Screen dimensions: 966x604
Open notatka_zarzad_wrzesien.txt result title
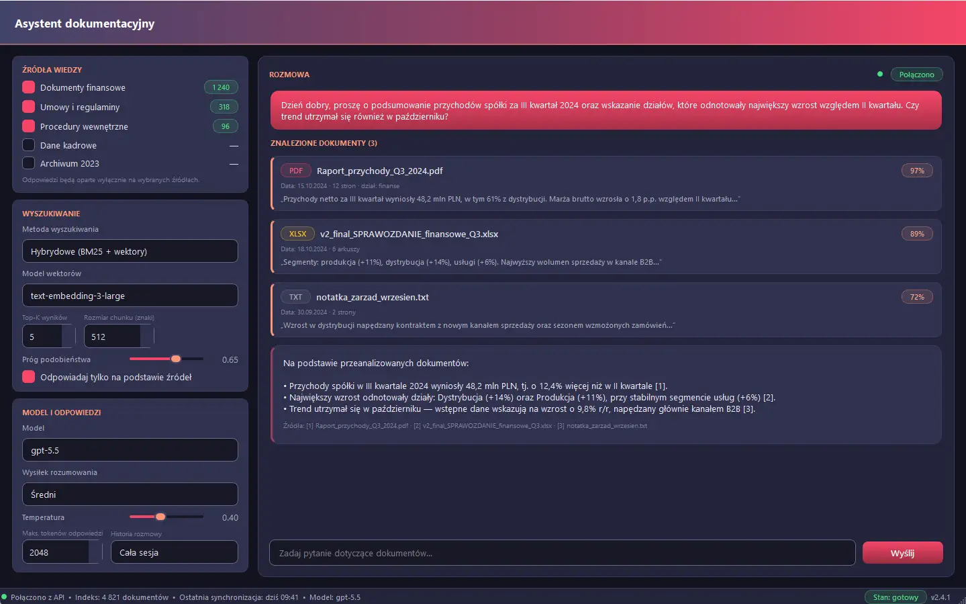click(x=373, y=297)
